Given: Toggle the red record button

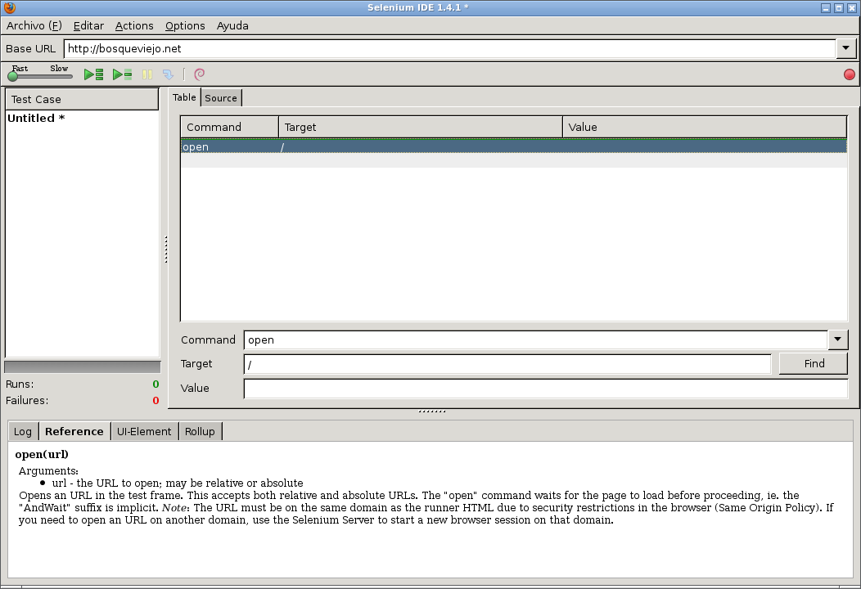Looking at the screenshot, I should tap(849, 74).
